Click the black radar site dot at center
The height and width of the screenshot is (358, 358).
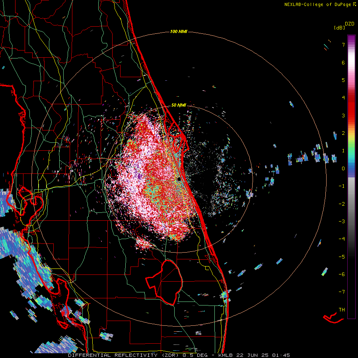click(x=179, y=179)
